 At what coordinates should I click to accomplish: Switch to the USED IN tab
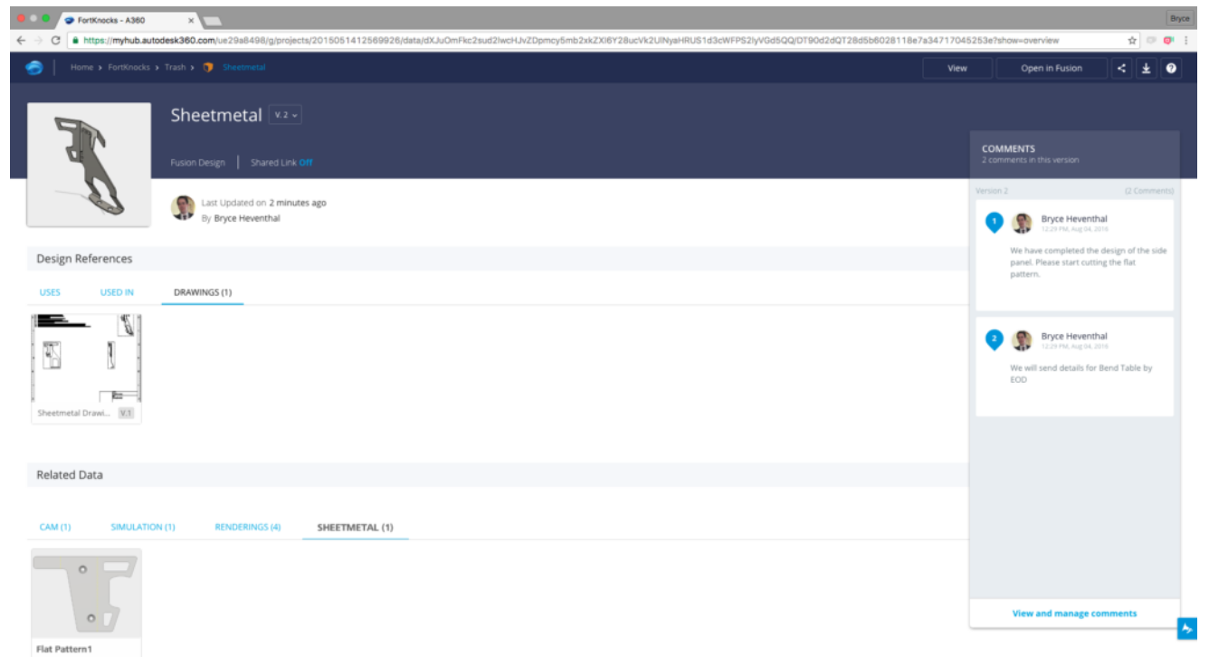point(117,292)
